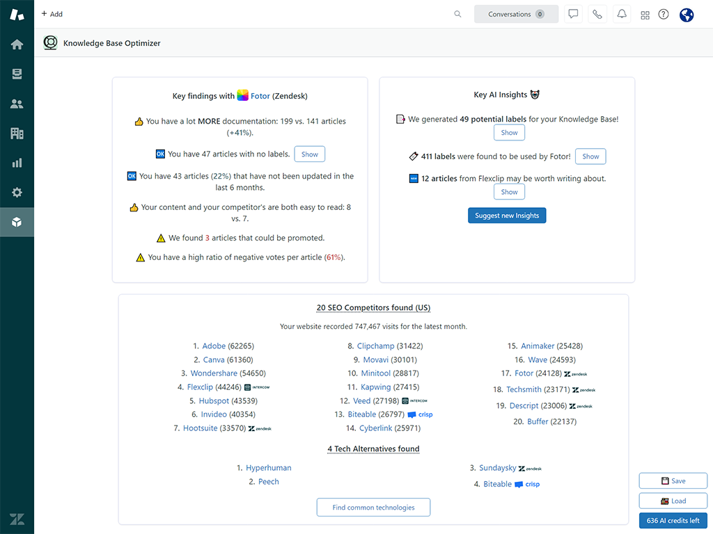Open the home dashboard icon
713x534 pixels.
[17, 43]
